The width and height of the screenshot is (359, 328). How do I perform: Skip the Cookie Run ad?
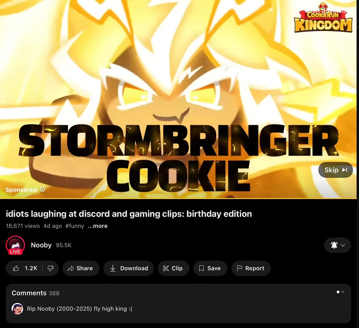tap(335, 170)
